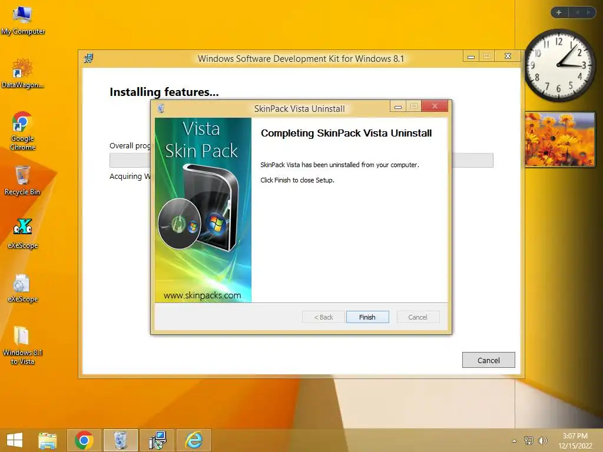603x452 pixels.
Task: Launch Internet Explorer from the taskbar
Action: click(194, 440)
